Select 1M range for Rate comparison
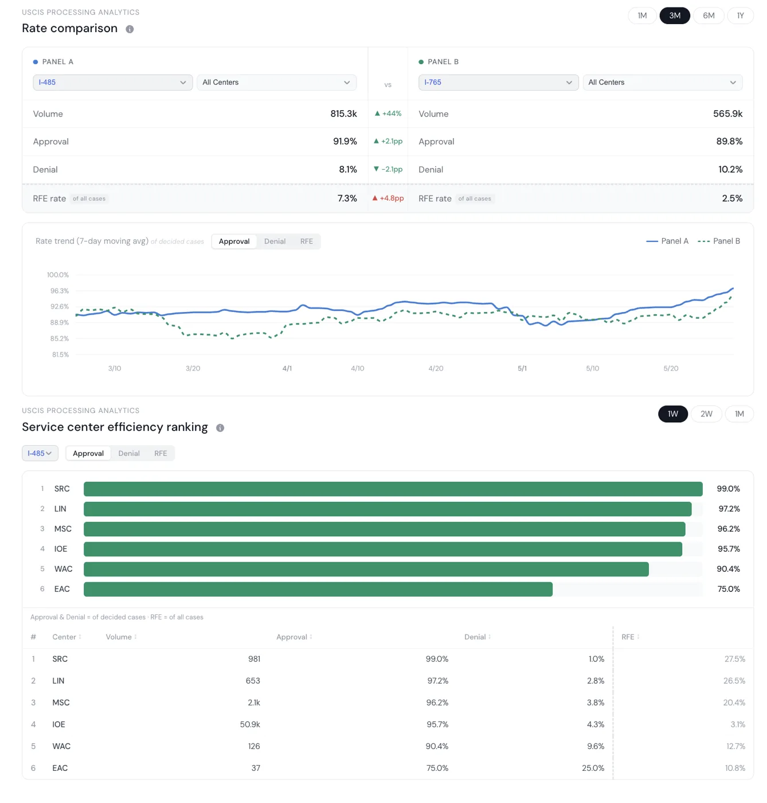This screenshot has height=803, width=767. (642, 15)
